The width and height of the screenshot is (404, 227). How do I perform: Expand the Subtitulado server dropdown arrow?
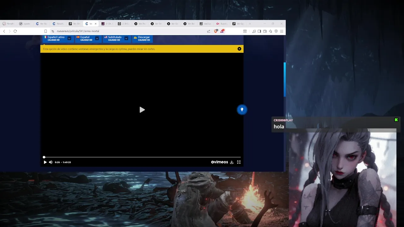126,38
